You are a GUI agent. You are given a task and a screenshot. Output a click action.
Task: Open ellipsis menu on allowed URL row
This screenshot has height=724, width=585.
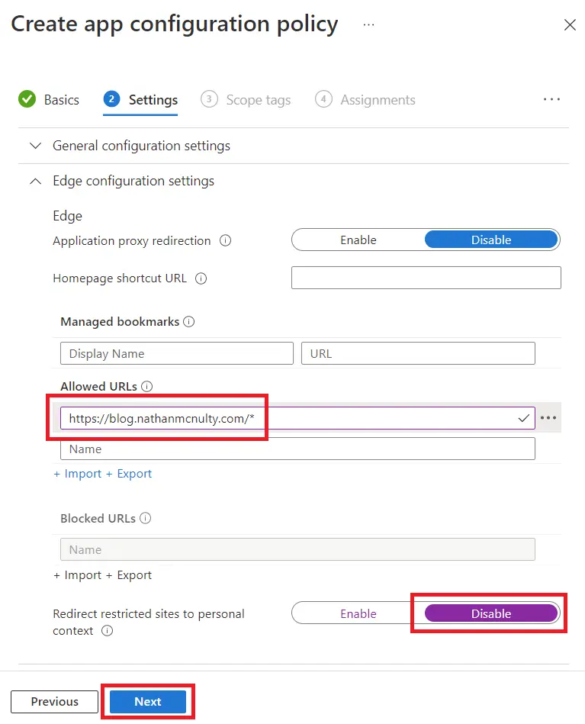(x=548, y=418)
